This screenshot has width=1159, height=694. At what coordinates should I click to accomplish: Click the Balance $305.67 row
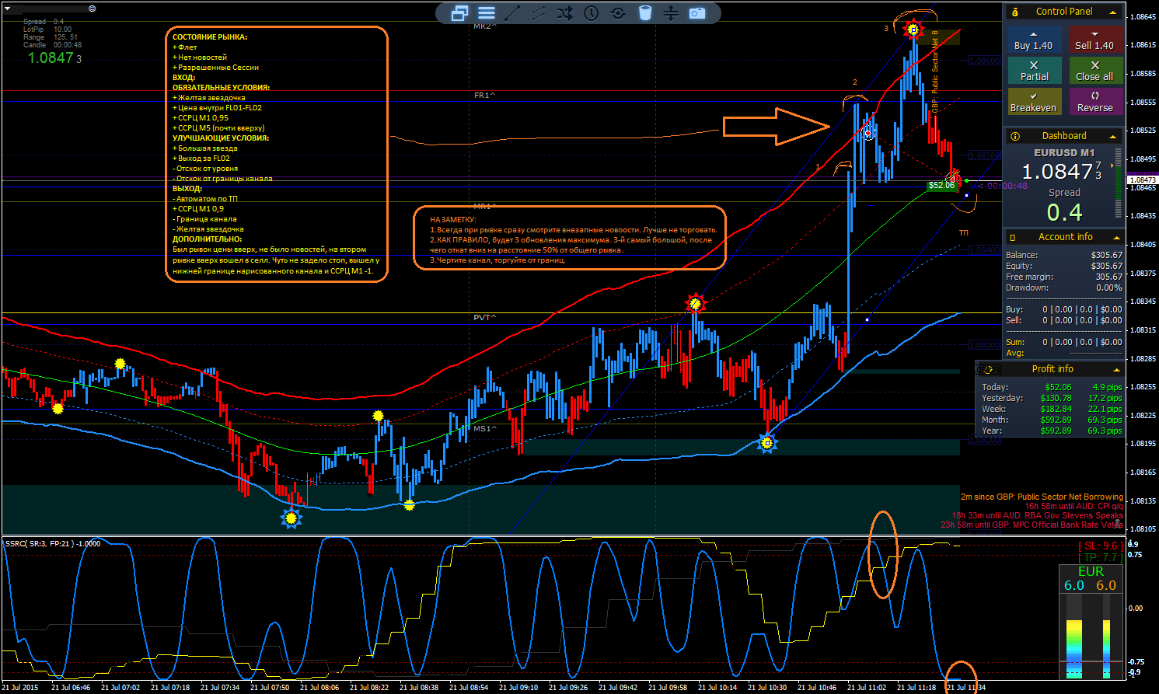[x=1064, y=255]
